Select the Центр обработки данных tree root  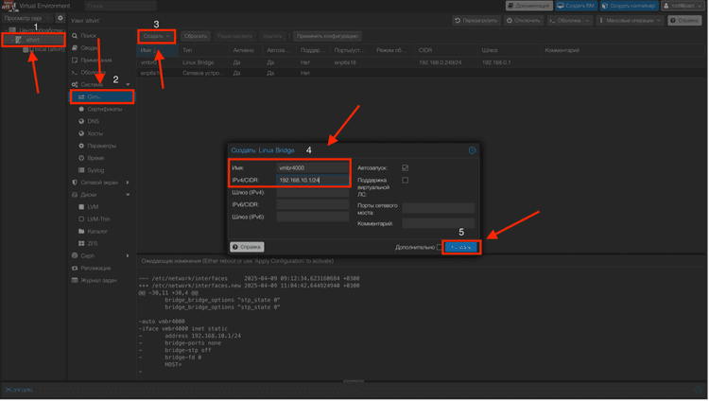[x=41, y=30]
